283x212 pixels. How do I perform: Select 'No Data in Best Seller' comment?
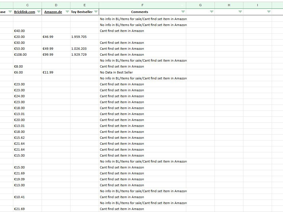click(142, 72)
